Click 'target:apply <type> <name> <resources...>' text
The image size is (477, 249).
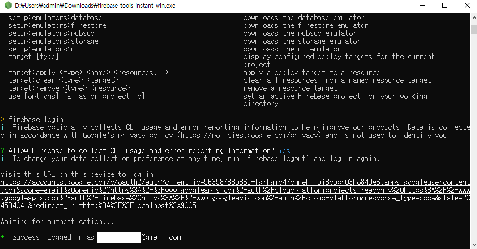pyautogui.click(x=89, y=73)
